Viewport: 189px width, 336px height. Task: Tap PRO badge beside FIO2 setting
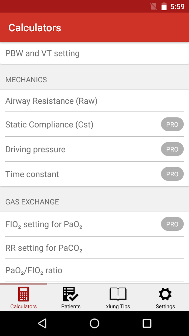pyautogui.click(x=172, y=224)
